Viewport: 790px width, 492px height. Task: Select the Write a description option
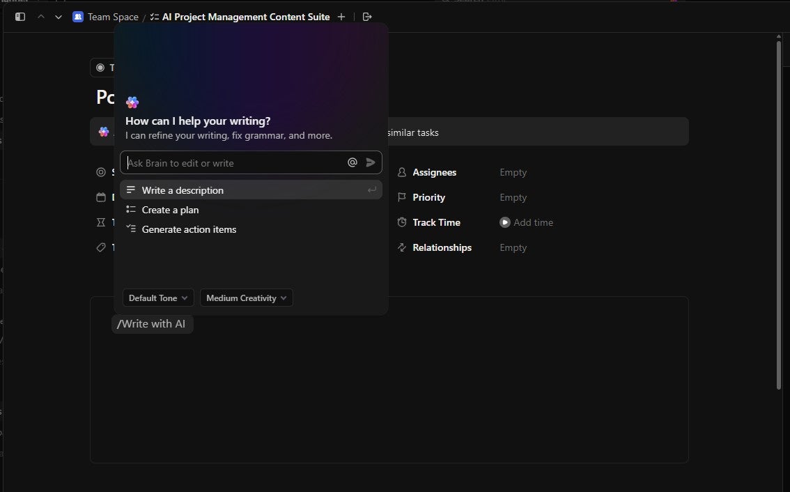[183, 190]
